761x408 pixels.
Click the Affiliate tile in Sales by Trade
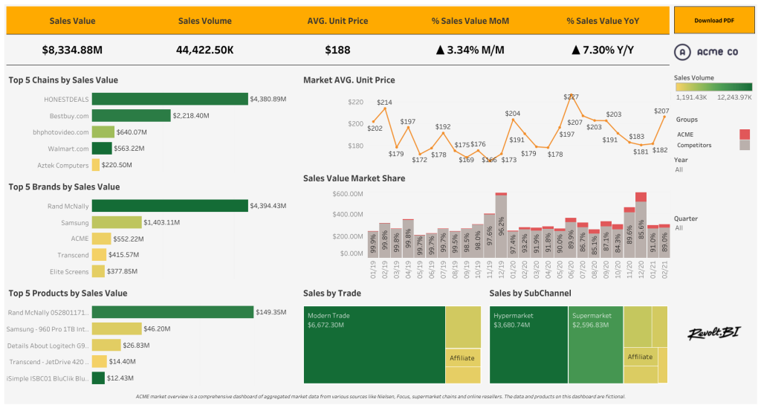click(x=463, y=358)
